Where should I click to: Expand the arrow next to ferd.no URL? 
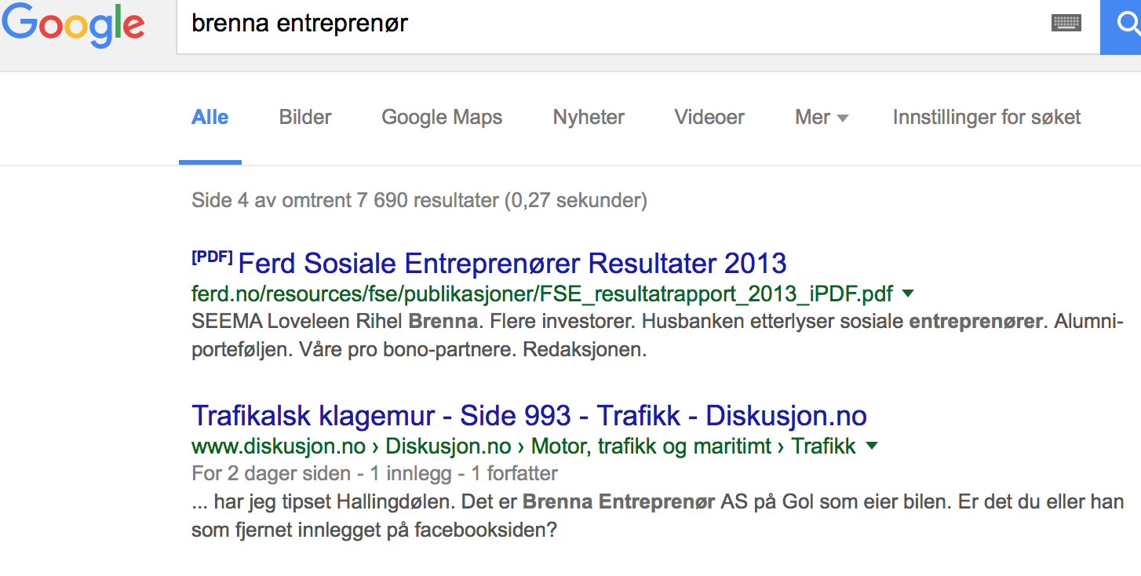(908, 293)
